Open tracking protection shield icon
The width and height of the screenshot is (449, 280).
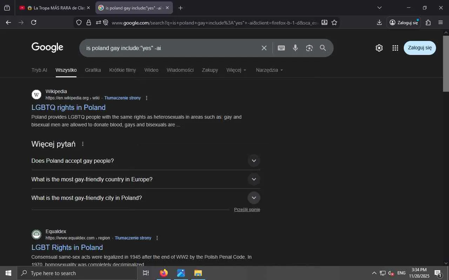coord(79,22)
